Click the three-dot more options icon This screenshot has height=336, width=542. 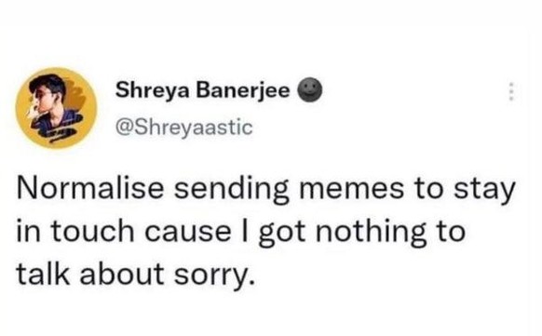pos(512,91)
